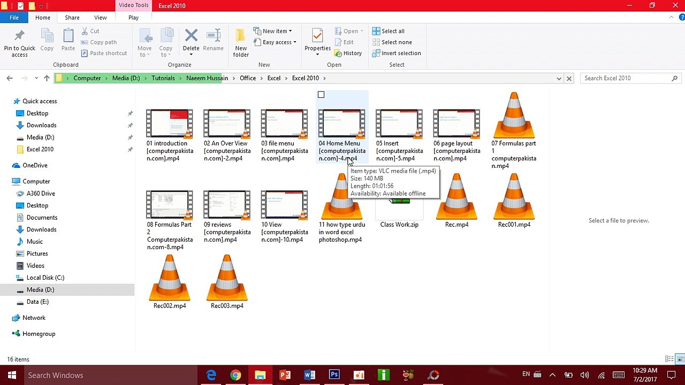Screen dimensions: 685x385
Task: Open PowerPoint from taskbar
Action: pyautogui.click(x=285, y=375)
